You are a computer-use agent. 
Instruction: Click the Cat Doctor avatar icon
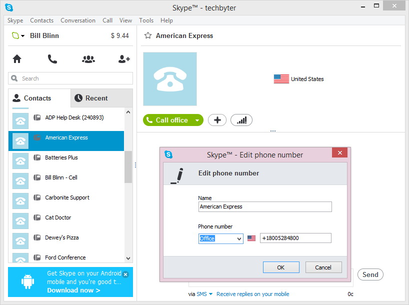tap(20, 221)
